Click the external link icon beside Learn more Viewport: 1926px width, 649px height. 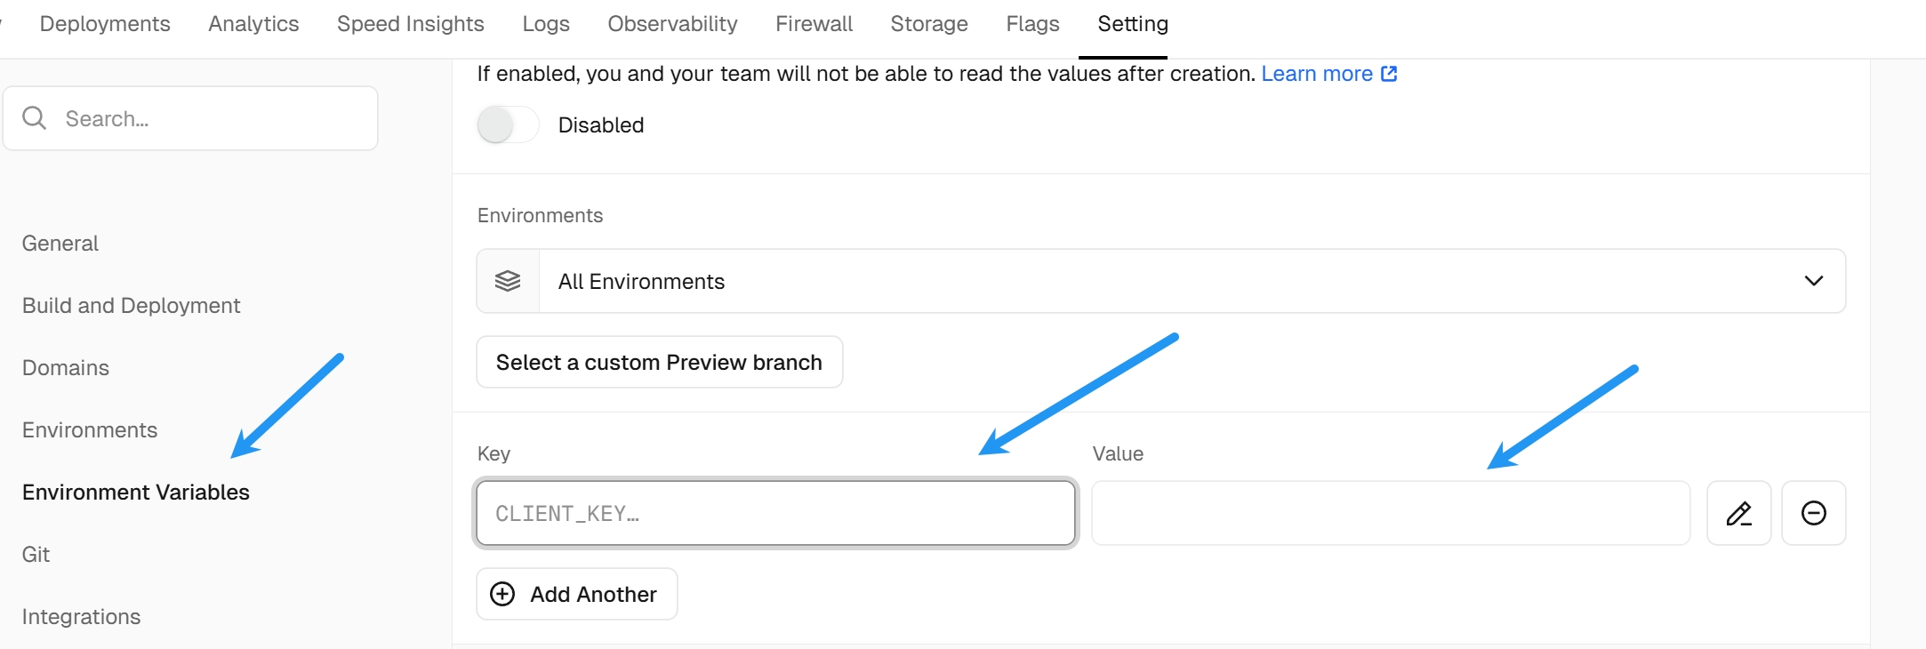coord(1389,74)
